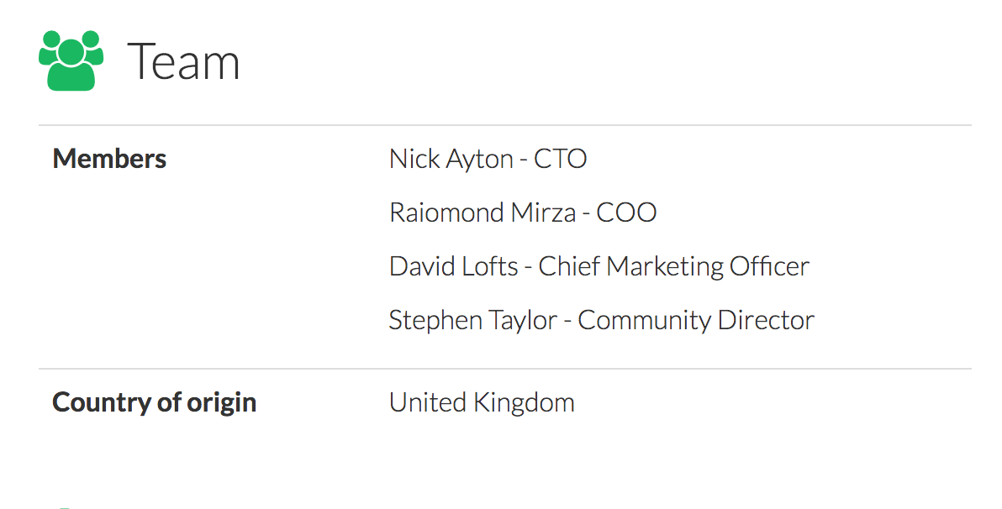Click the divider above Country of origin
The height and width of the screenshot is (509, 1002).
[x=505, y=369]
